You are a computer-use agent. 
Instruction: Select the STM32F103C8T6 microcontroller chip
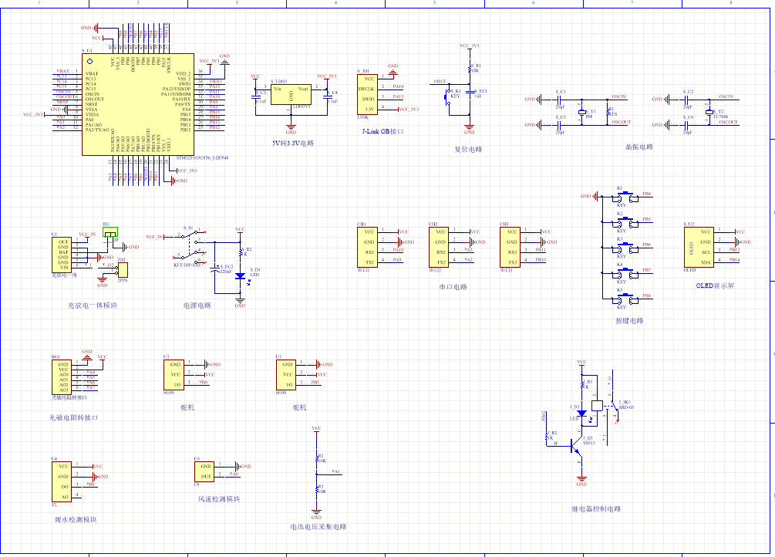(x=137, y=104)
